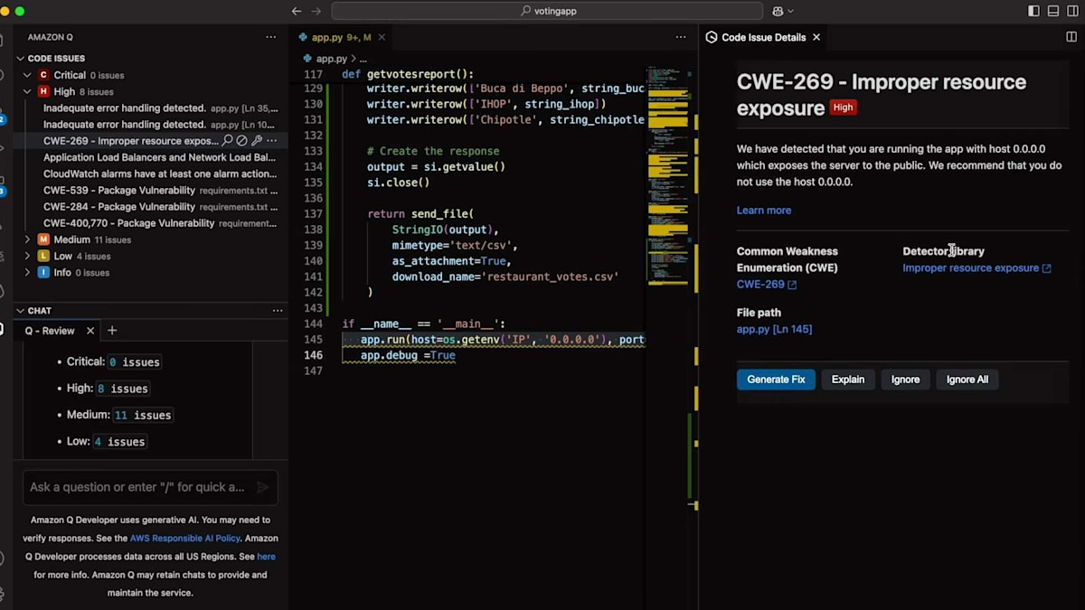This screenshot has width=1085, height=610.
Task: Close the Q - Review chat tab
Action: pos(90,331)
